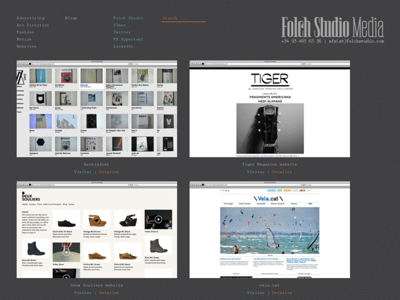400x300 pixels.
Task: Click Visitar under Archizines
Action: [83, 172]
